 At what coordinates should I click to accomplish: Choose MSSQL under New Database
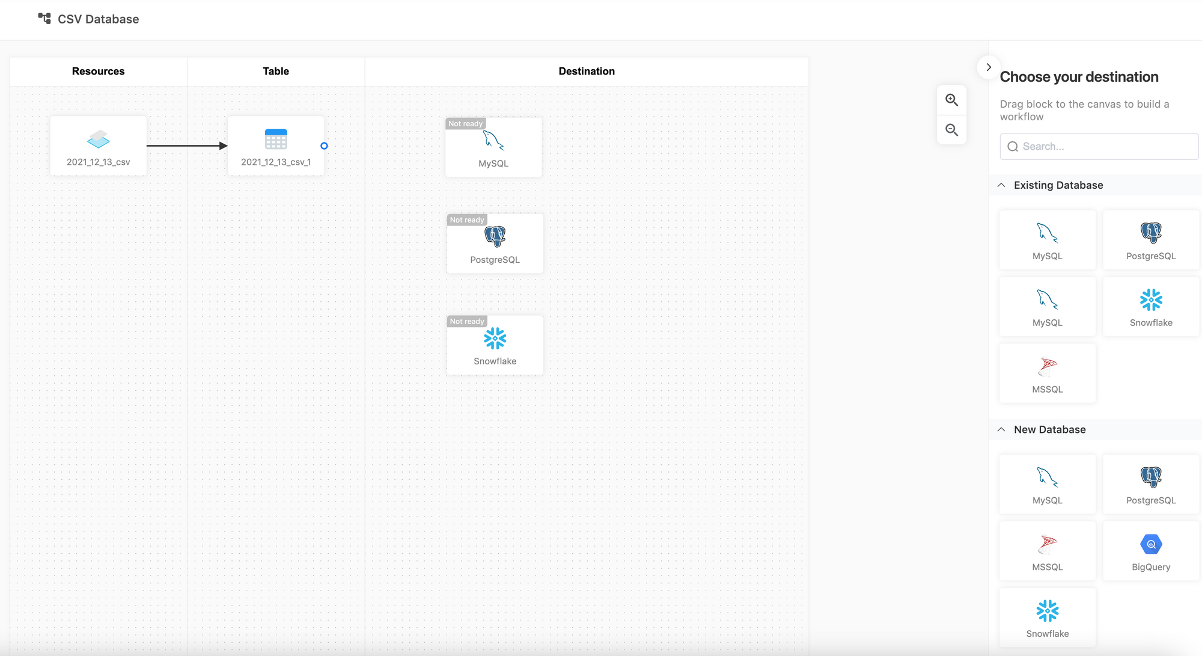[1047, 551]
